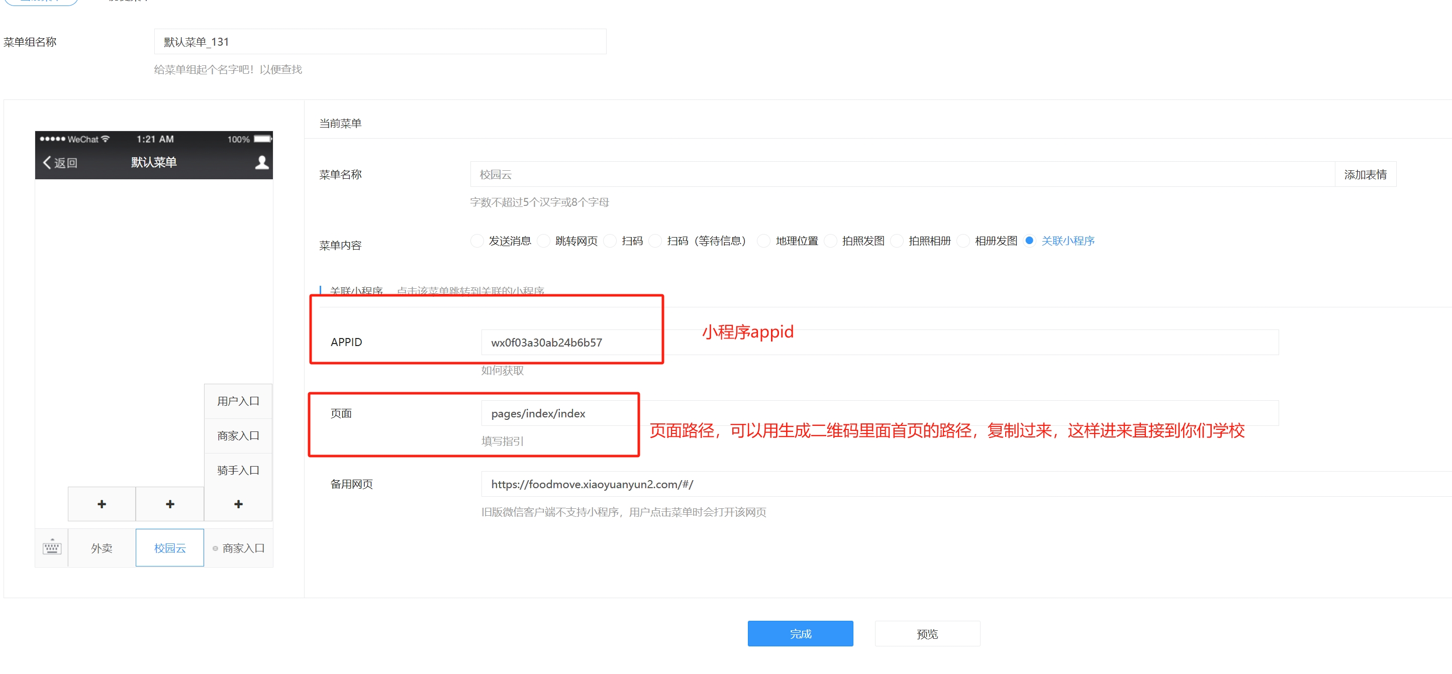This screenshot has height=674, width=1452.
Task: Select the 商家入口 submenu item in popup
Action: (238, 436)
